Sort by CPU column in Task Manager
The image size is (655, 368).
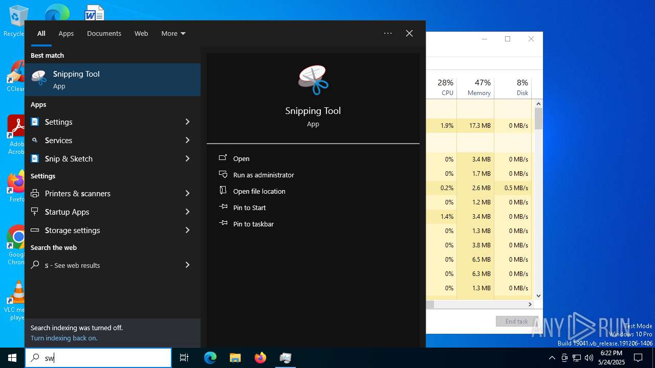[441, 87]
